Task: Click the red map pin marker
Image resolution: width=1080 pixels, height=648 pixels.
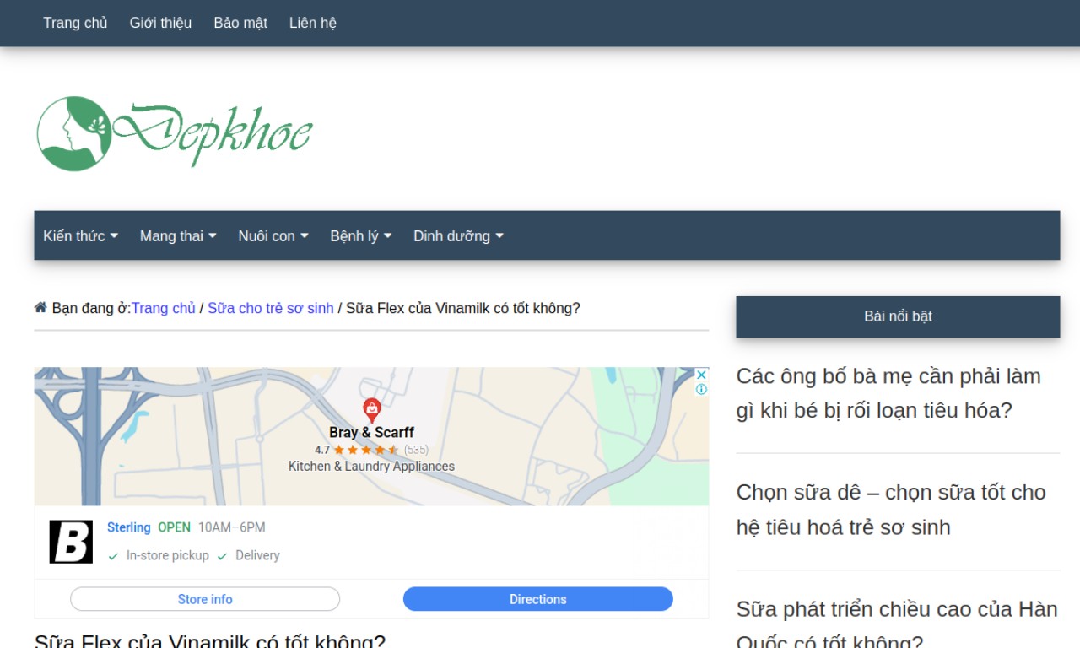Action: pyautogui.click(x=371, y=410)
